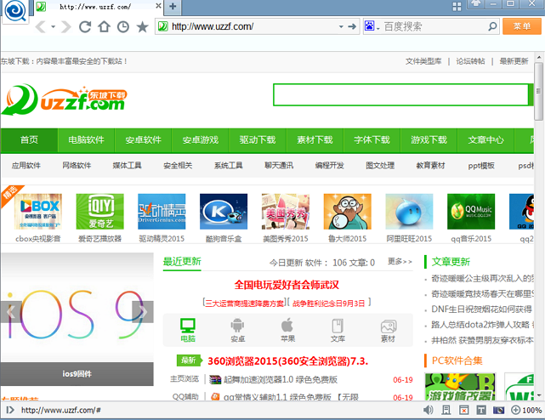Viewport: 545px width, 420px height.
Task: Go forward with the forward arrow
Action: (66, 26)
